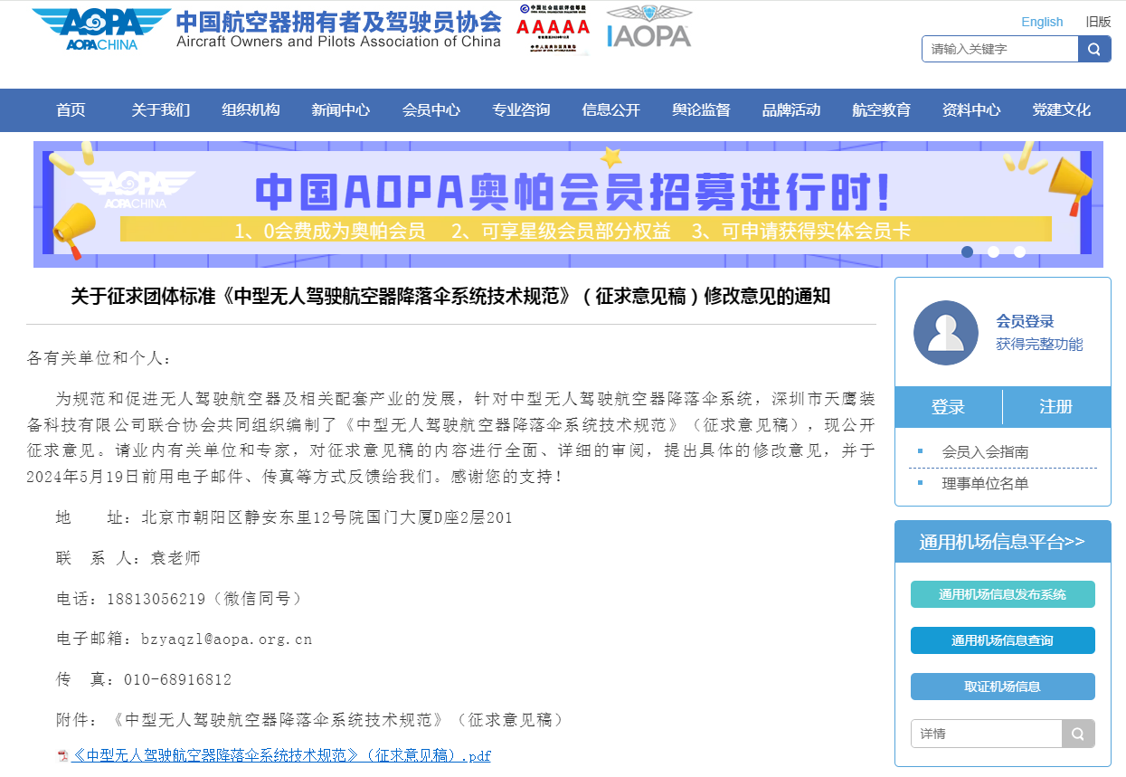Click the member avatar icon in 会员登录 panel
This screenshot has width=1126, height=777.
click(x=946, y=332)
